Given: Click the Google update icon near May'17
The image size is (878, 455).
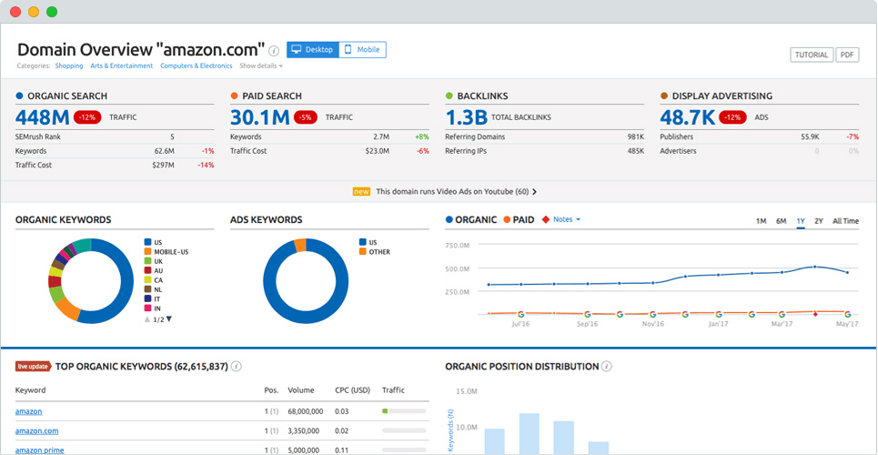Looking at the screenshot, I should [x=848, y=314].
